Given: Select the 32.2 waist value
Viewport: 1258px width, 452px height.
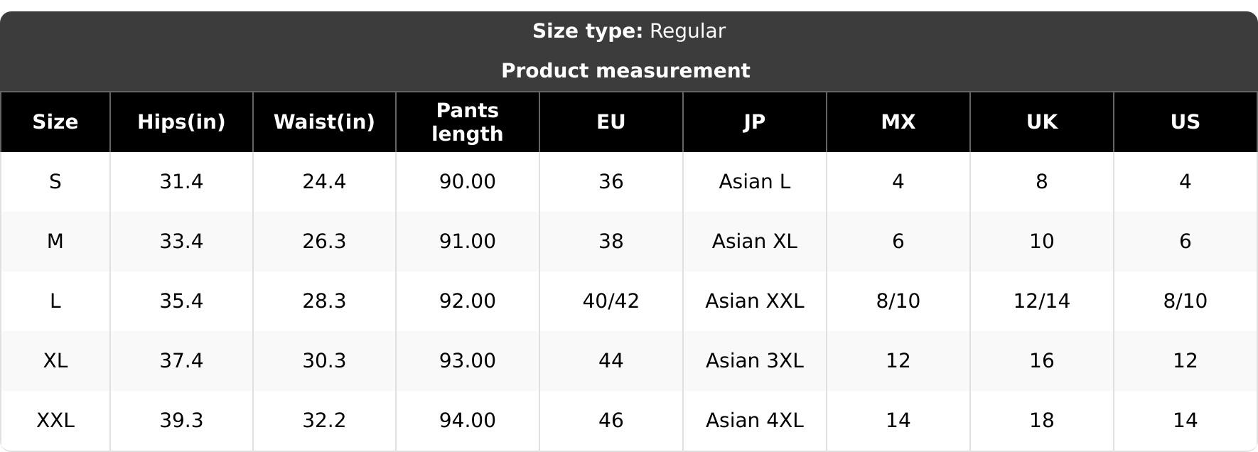Looking at the screenshot, I should click(324, 421).
